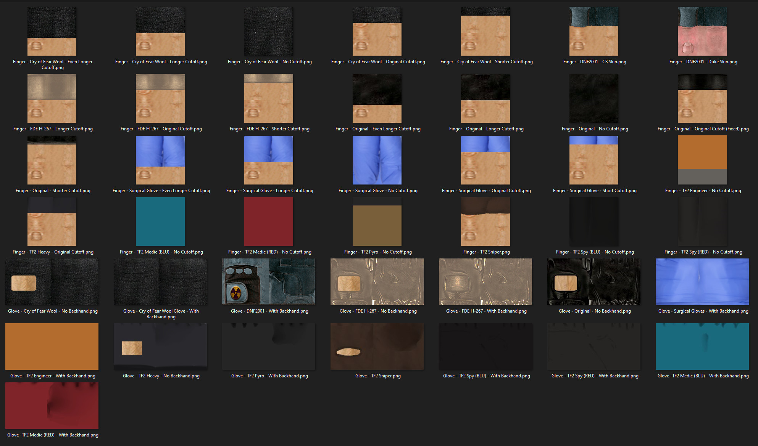Select Glove - FDE H-267 - No Backhand thumbnail
This screenshot has width=758, height=446.
(x=377, y=282)
